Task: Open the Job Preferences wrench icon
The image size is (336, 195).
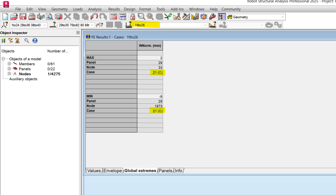Action: pos(213,17)
